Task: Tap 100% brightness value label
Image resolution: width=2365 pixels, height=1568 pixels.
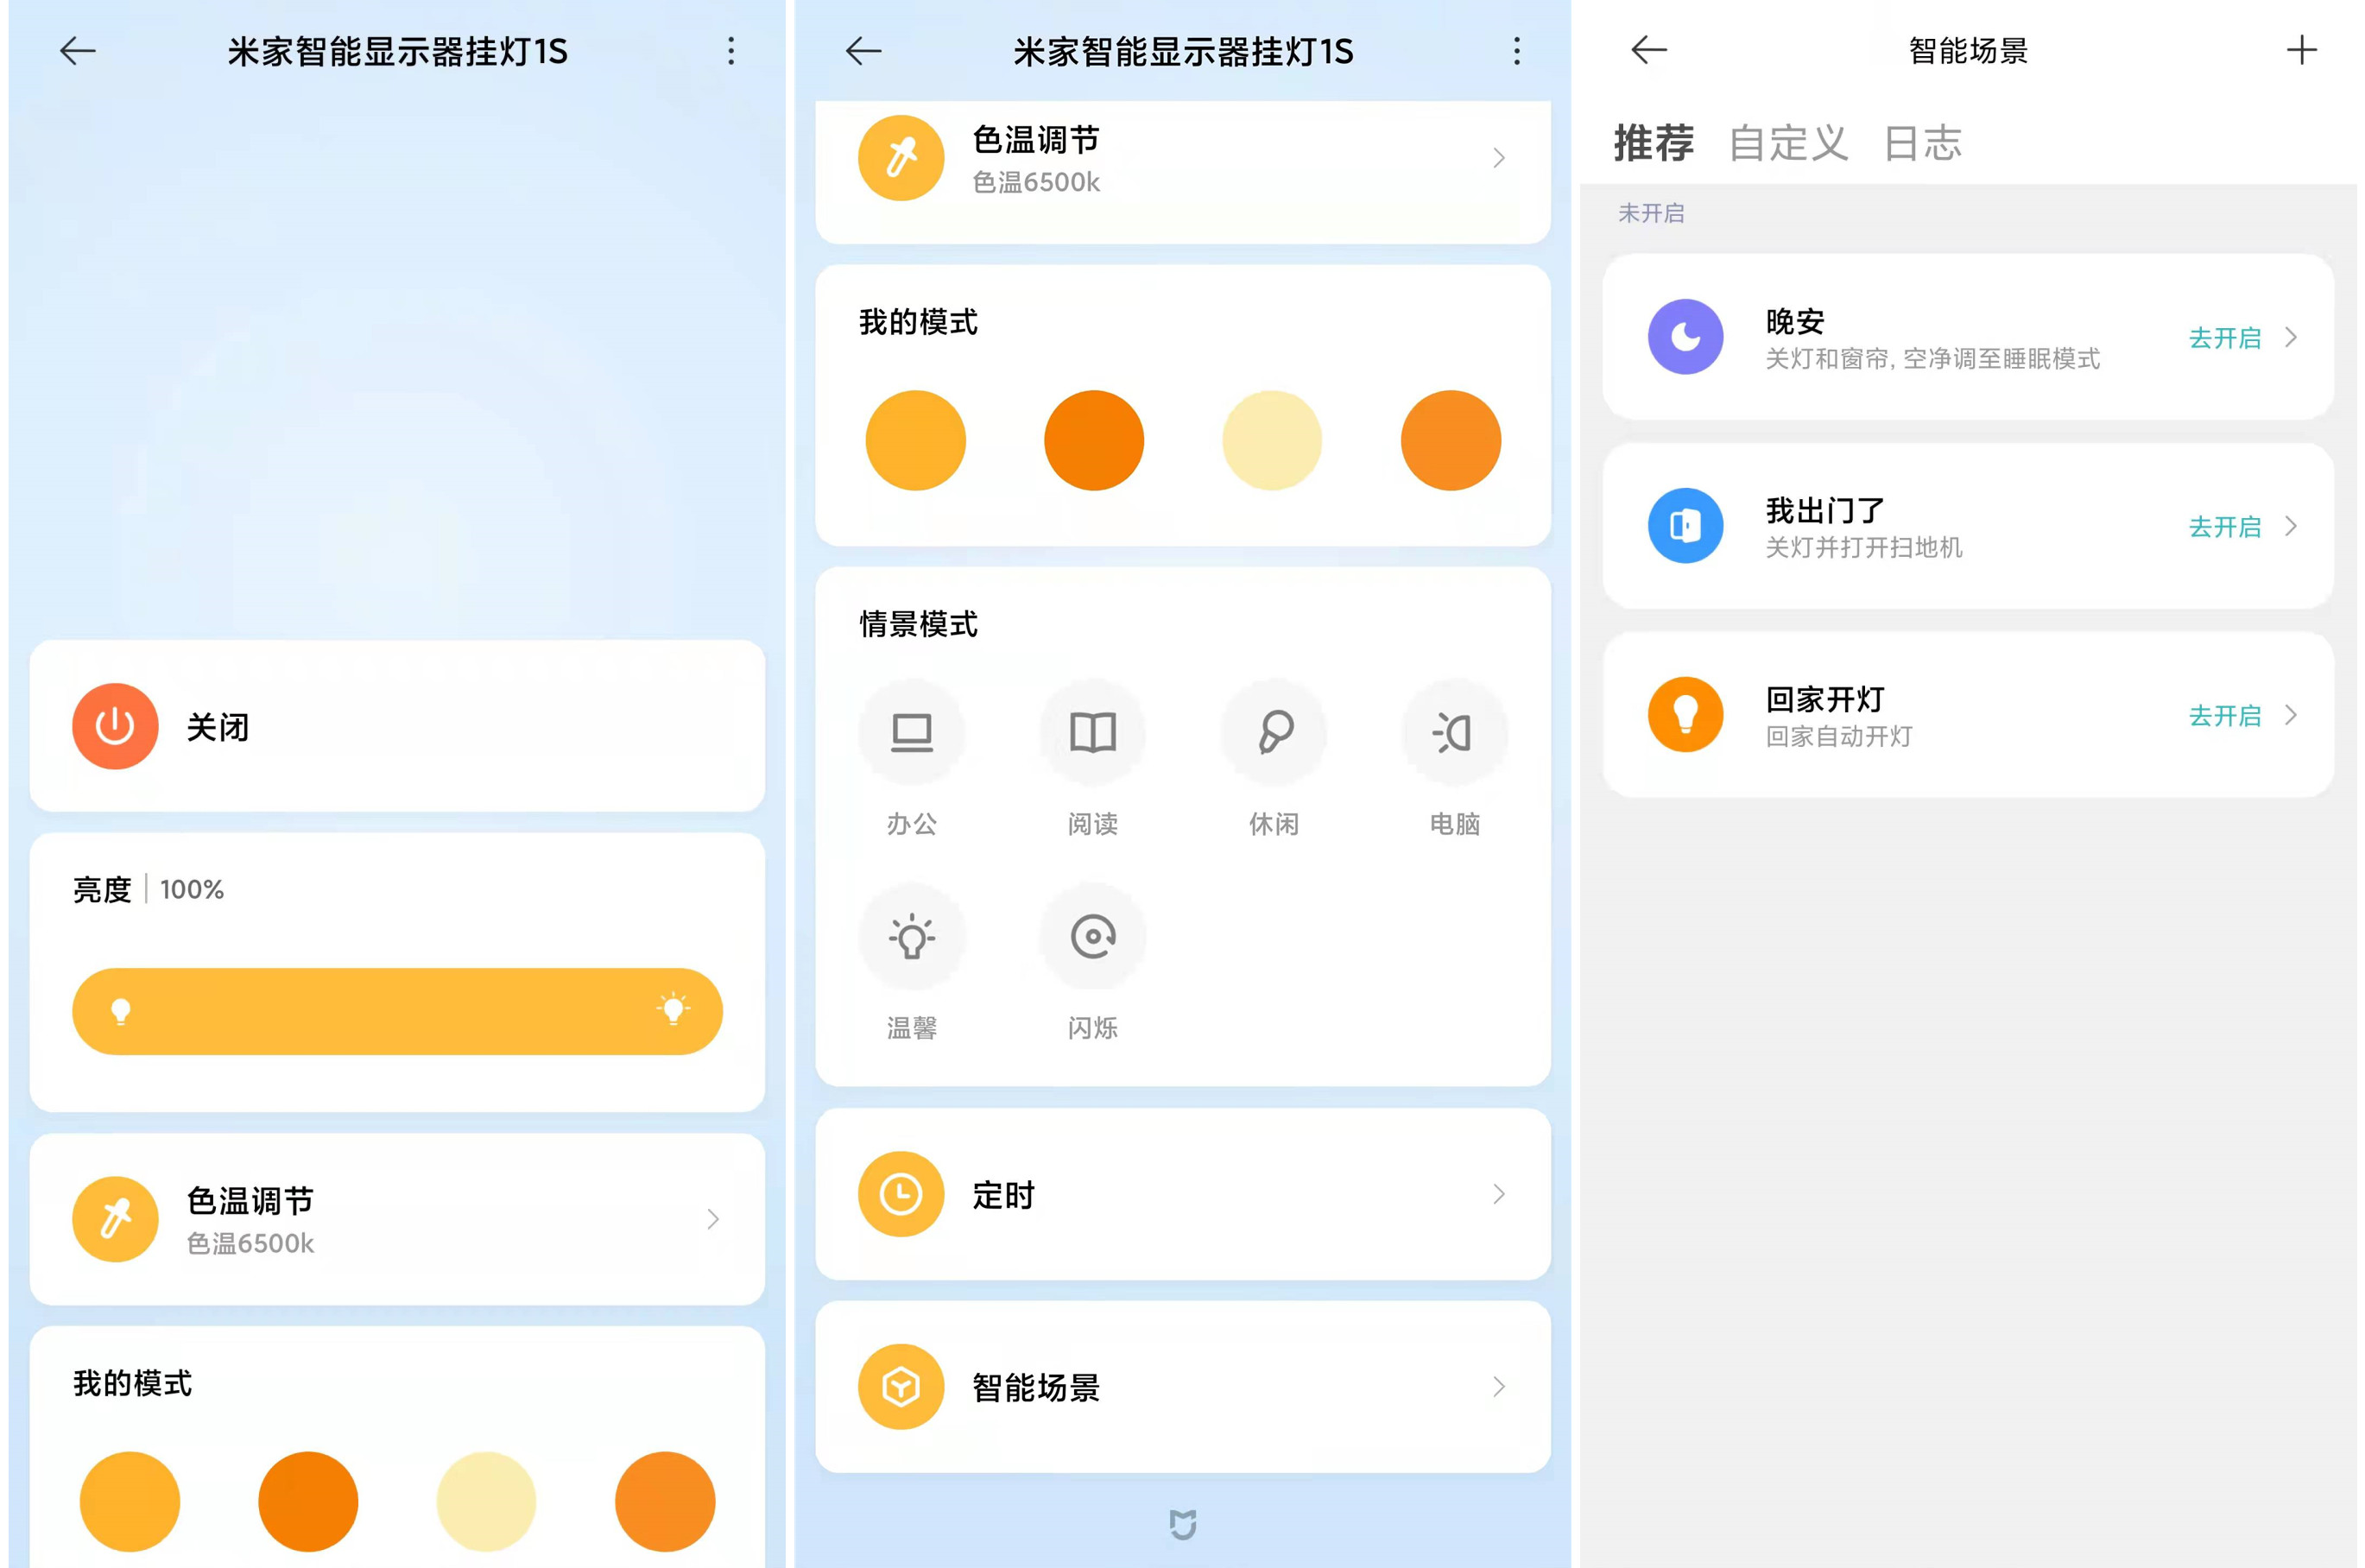Action: [x=192, y=889]
